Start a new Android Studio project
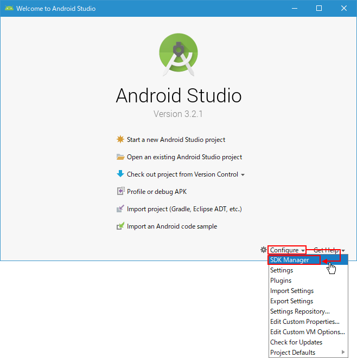This screenshot has height=358, width=357. tap(176, 140)
